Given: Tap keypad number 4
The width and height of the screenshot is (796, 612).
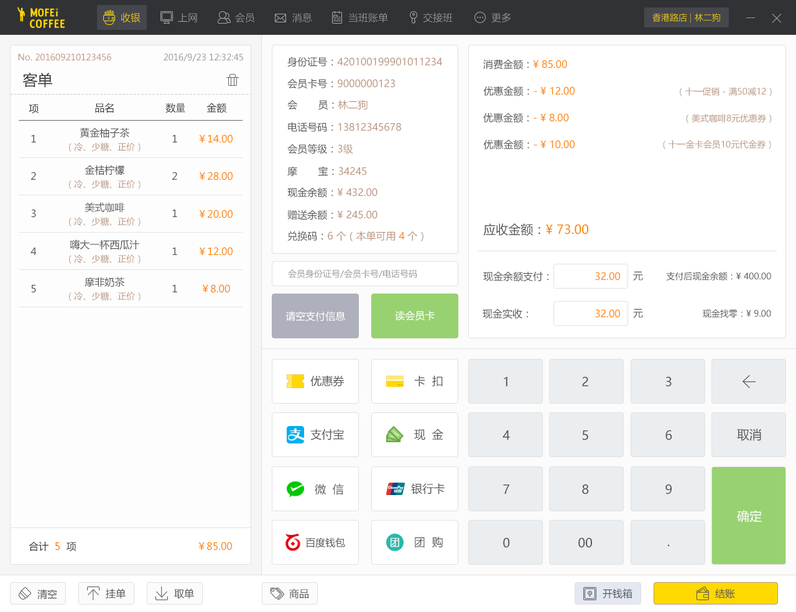Looking at the screenshot, I should pyautogui.click(x=506, y=435).
